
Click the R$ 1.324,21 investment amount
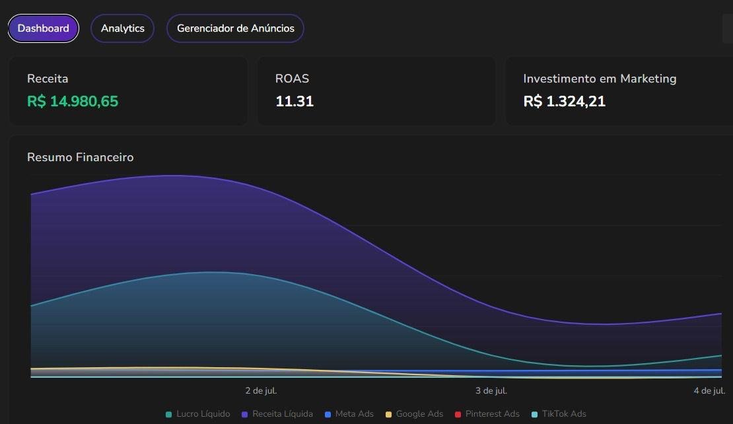(x=564, y=101)
